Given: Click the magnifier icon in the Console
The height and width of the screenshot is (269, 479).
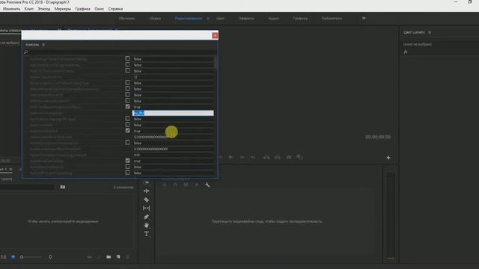Looking at the screenshot, I should (x=26, y=52).
